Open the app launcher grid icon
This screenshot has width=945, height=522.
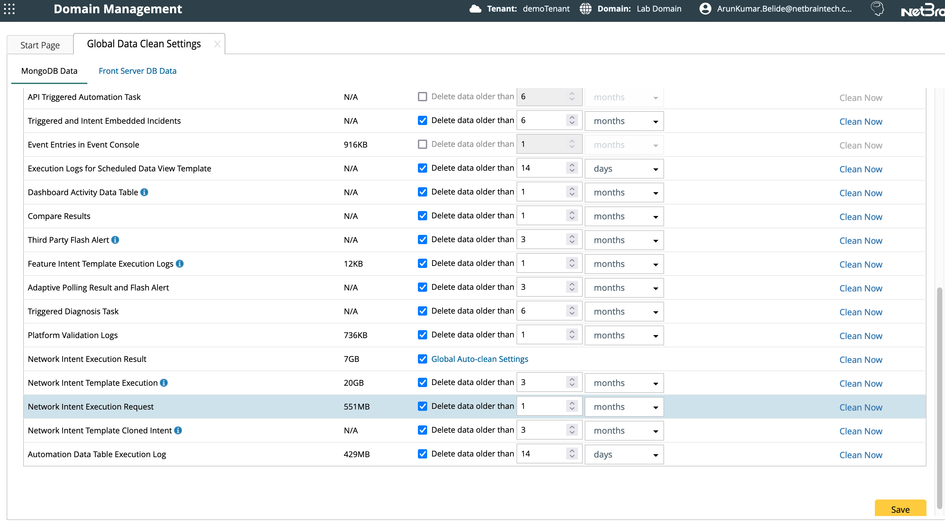click(9, 9)
